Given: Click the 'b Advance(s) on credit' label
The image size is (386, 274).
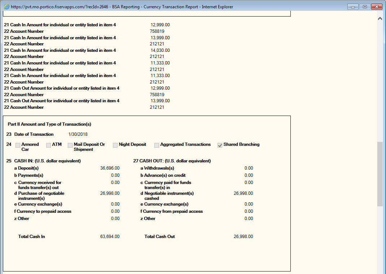Looking at the screenshot, I should pos(163,175).
